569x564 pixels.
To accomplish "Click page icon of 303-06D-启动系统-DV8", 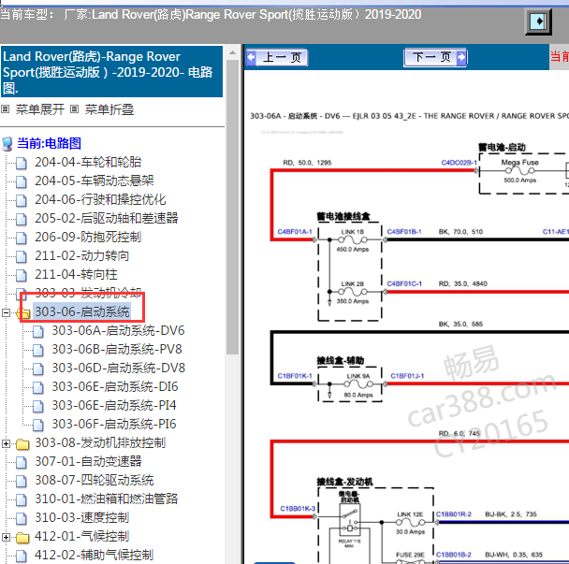I will click(x=37, y=369).
